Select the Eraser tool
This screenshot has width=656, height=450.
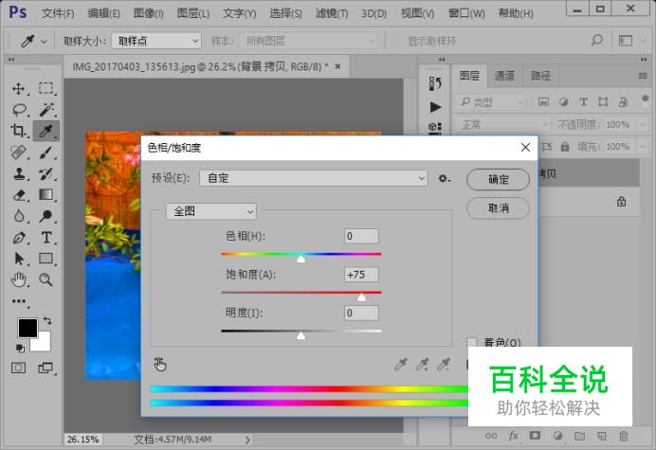tap(18, 195)
